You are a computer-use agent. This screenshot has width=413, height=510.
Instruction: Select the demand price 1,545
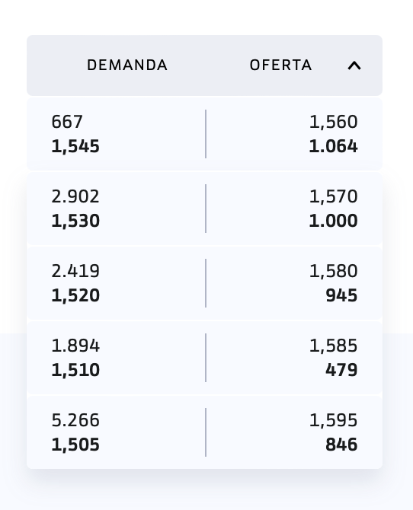coord(75,146)
